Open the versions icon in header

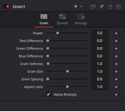93,7
